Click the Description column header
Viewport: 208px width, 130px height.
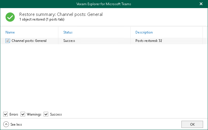pyautogui.click(x=144, y=32)
